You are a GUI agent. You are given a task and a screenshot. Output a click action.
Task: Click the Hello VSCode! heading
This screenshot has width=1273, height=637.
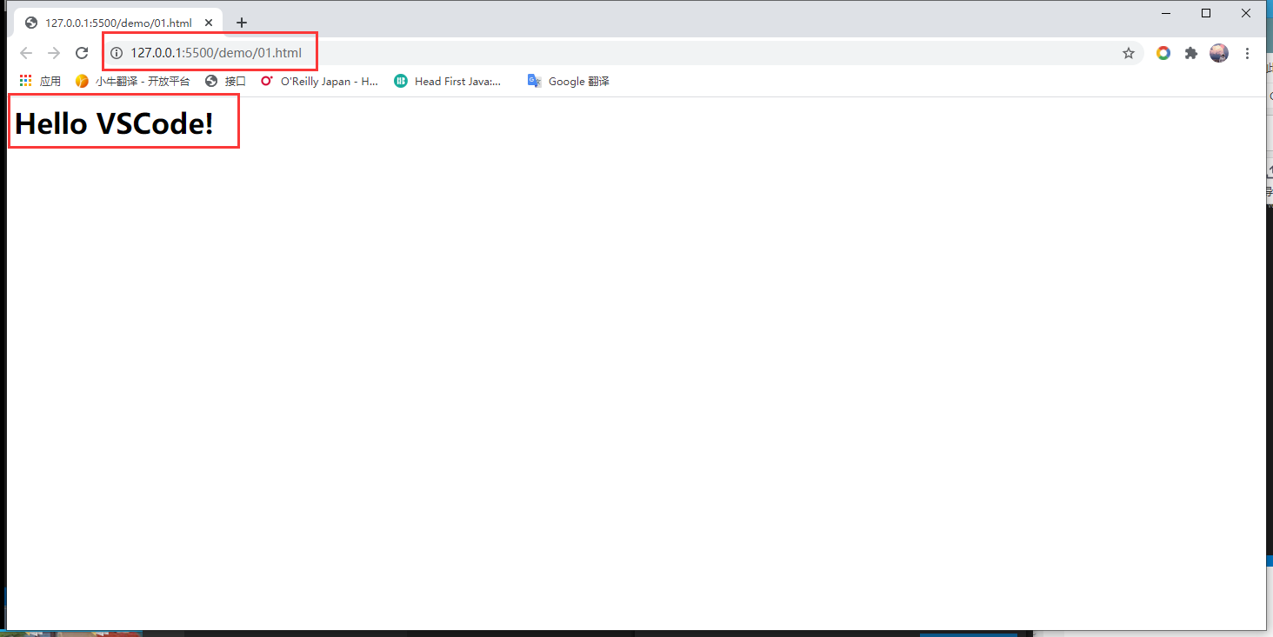114,123
